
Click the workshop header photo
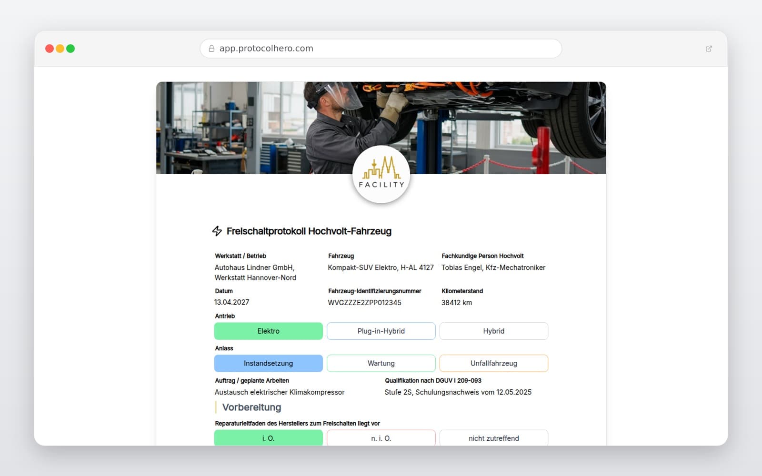point(381,128)
